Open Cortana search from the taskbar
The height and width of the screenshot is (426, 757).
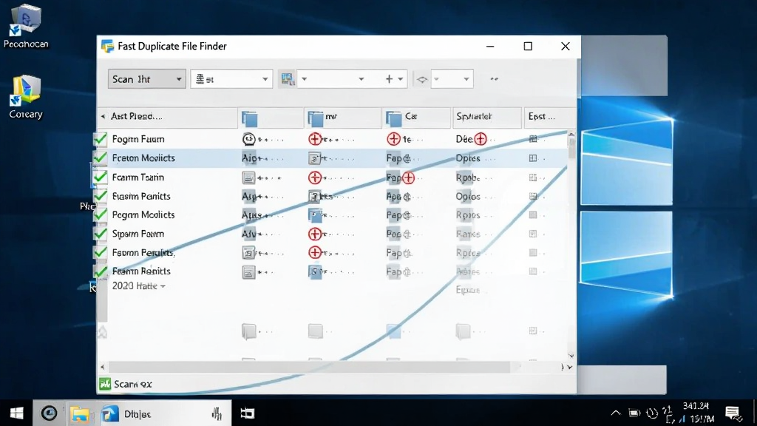[x=49, y=413]
